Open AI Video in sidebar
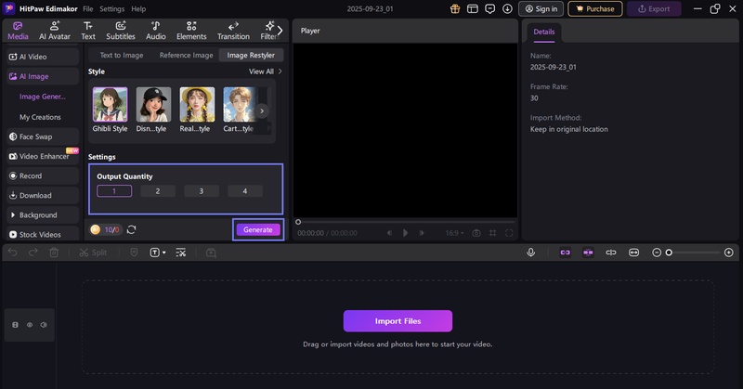The width and height of the screenshot is (743, 389). (x=43, y=57)
